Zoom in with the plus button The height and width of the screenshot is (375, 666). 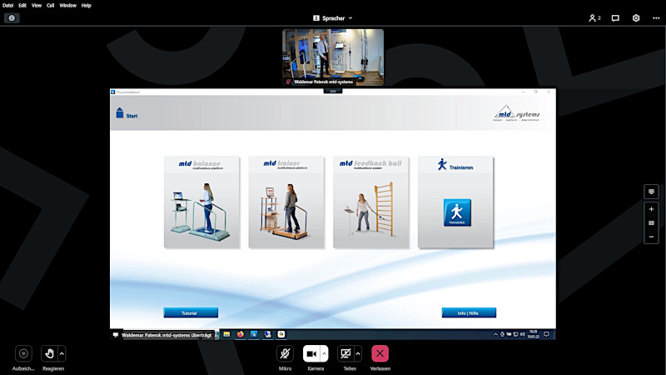[x=651, y=209]
